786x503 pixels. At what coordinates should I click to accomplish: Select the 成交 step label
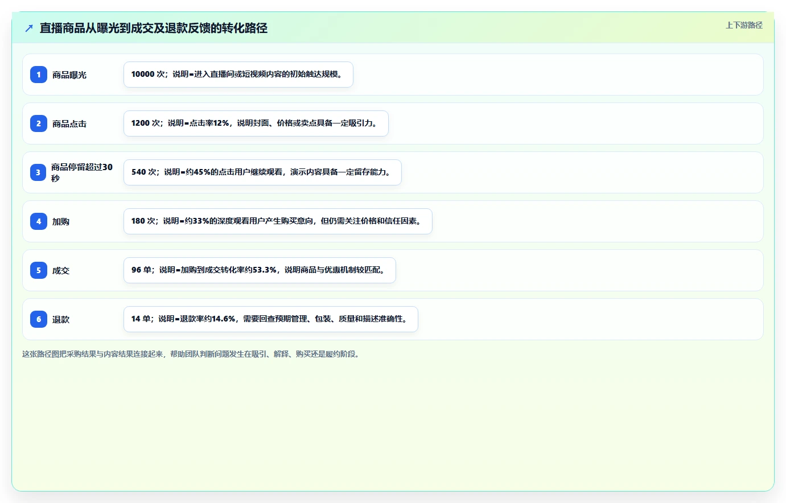tap(61, 270)
